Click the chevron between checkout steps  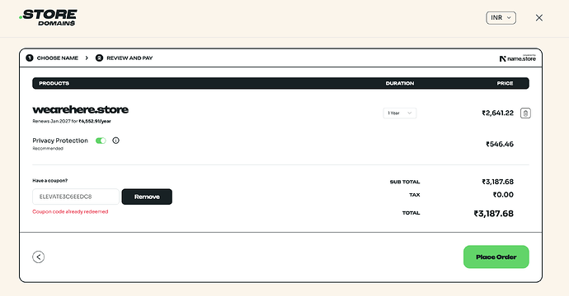[x=87, y=58]
